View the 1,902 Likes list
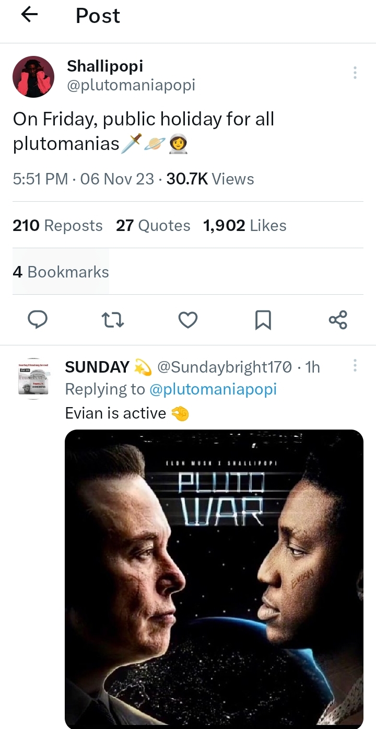The height and width of the screenshot is (729, 376). click(x=244, y=225)
